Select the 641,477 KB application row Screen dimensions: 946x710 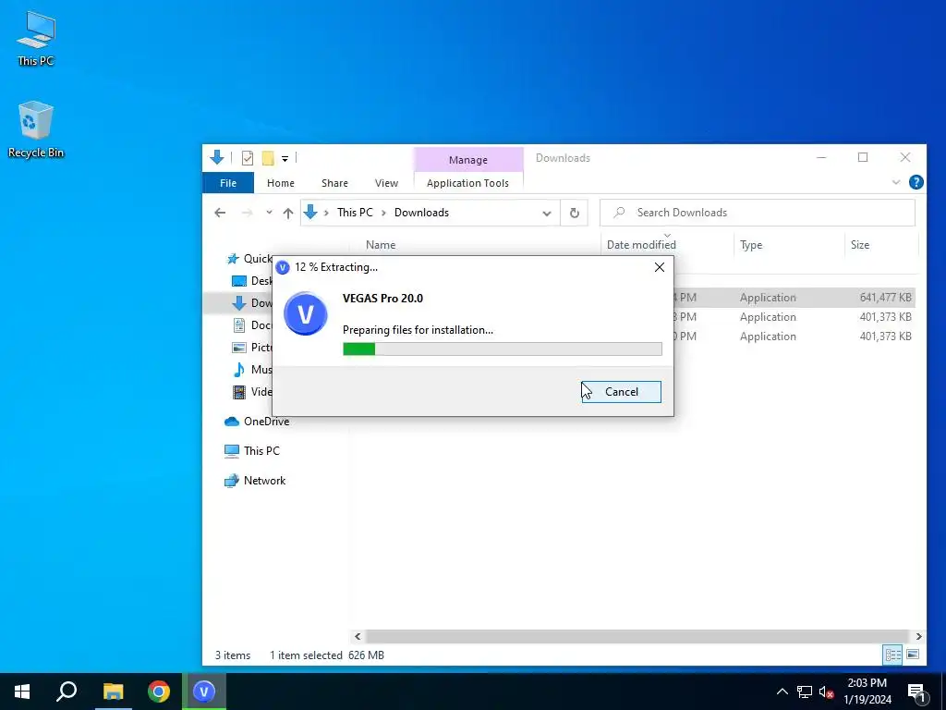pos(794,298)
